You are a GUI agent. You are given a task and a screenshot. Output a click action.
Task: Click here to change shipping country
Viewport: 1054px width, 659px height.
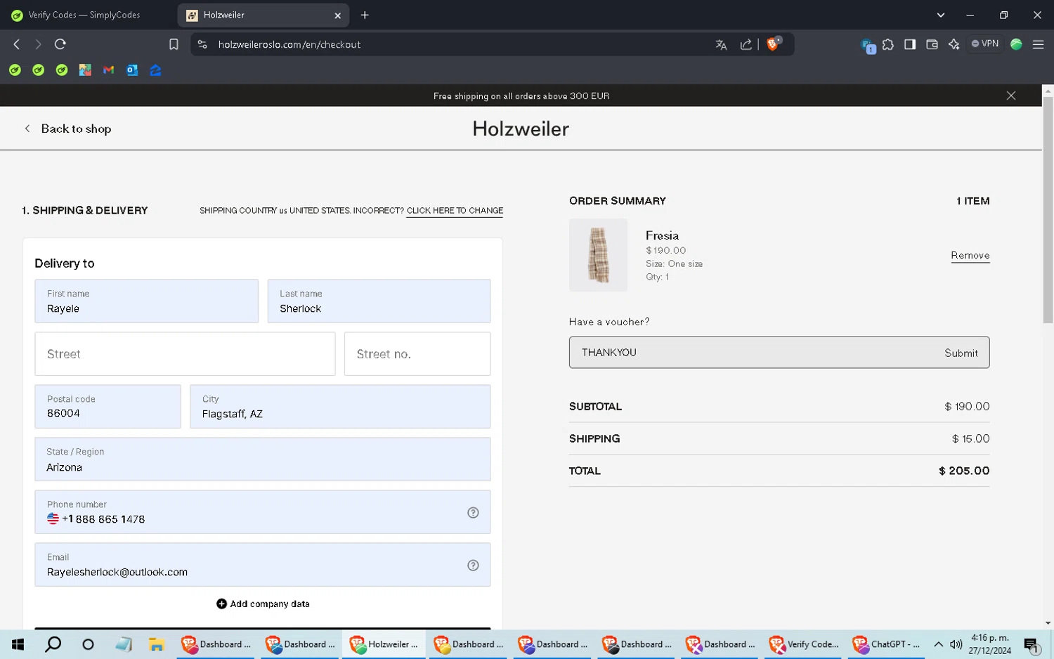point(455,211)
